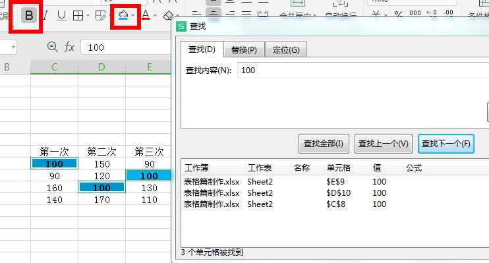Apply cell borders icon
The height and width of the screenshot is (263, 489).
click(x=78, y=15)
